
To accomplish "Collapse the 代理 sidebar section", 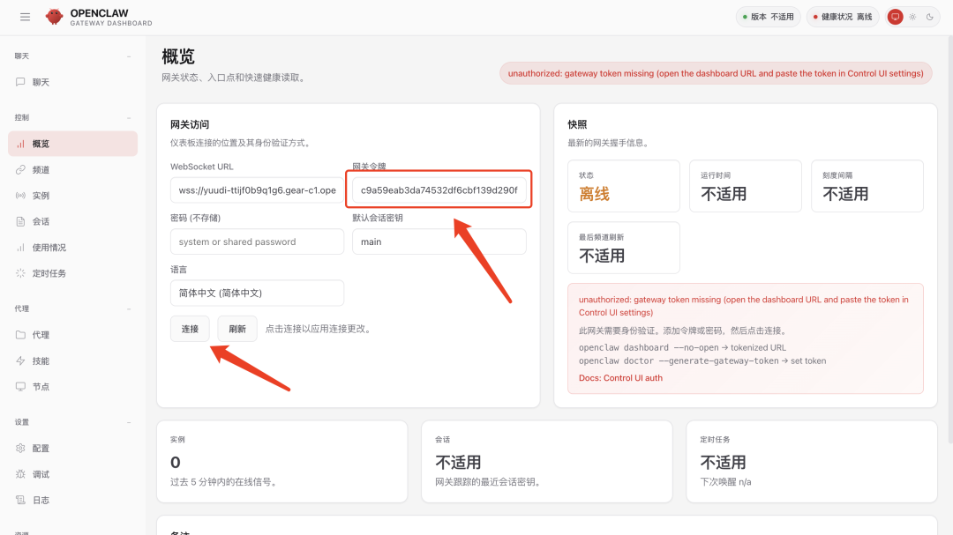I will pos(129,309).
